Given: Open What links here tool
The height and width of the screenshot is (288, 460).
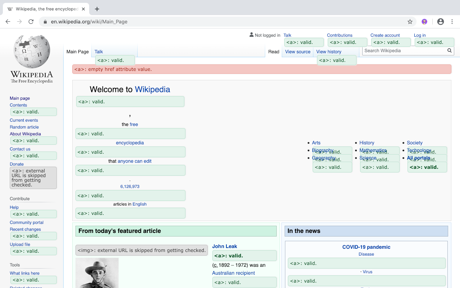Looking at the screenshot, I should coord(24,273).
